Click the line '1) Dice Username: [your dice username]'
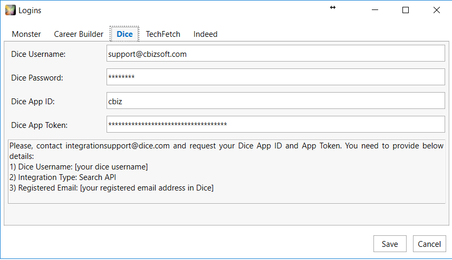 (79, 167)
